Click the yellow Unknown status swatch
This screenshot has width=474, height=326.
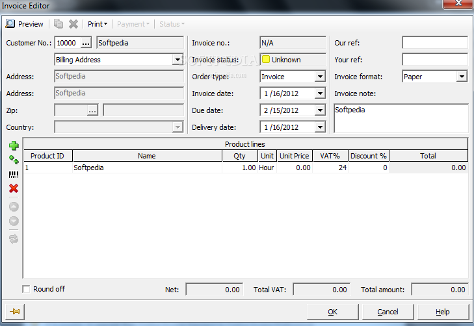[x=266, y=60]
